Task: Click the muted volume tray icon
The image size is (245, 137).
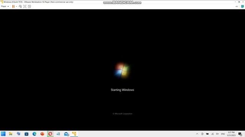Action: coord(217,134)
